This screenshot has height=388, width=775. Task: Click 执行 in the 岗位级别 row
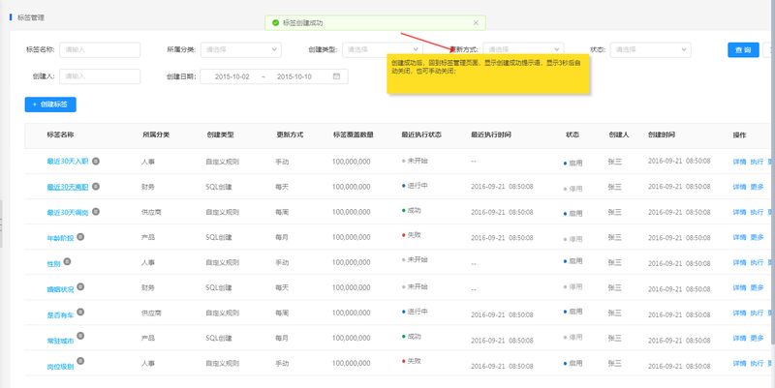(x=757, y=363)
